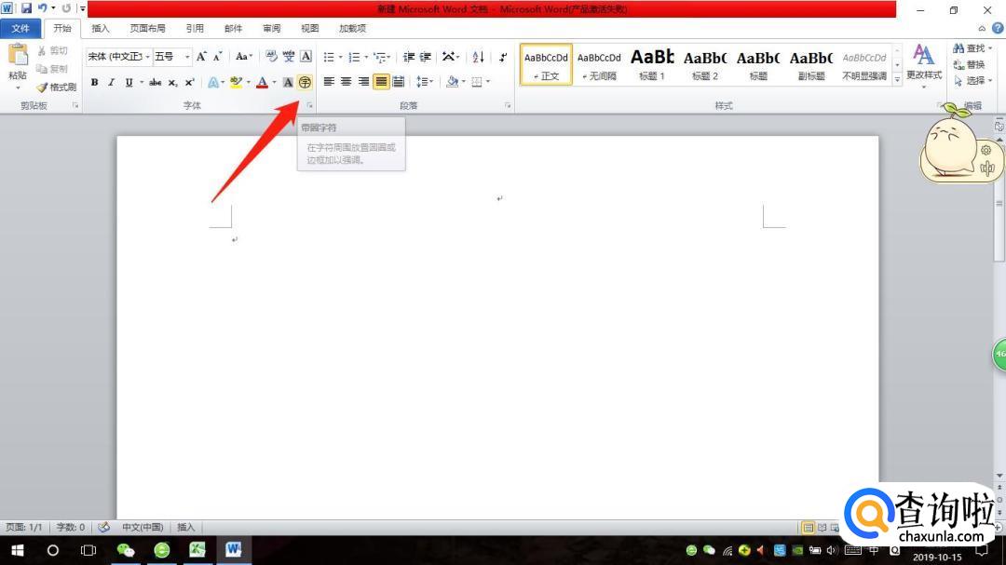Click the Character Shading icon

coord(288,82)
